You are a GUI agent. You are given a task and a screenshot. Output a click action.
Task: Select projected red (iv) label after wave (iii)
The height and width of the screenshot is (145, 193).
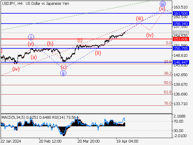(150, 35)
